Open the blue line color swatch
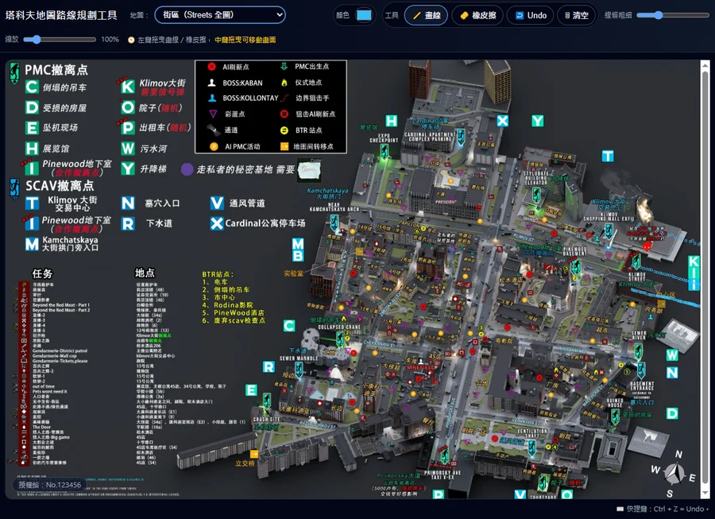 (364, 15)
